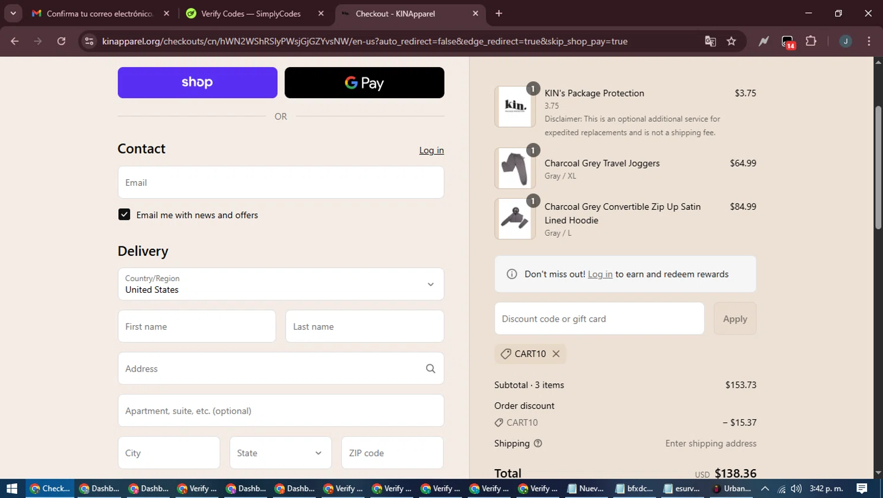Screen dimensions: 883x498
Task: Click the Enter shipping address text
Action: (x=711, y=443)
